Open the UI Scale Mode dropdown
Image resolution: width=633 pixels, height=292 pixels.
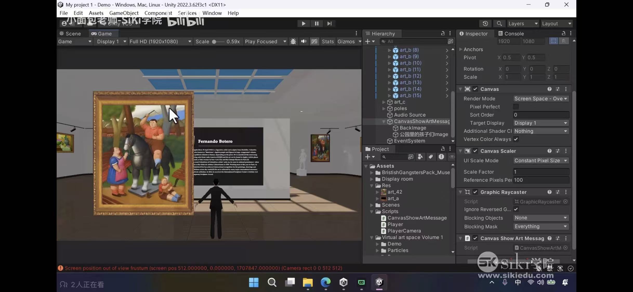coord(541,161)
